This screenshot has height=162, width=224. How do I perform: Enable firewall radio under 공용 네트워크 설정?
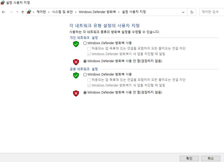85,74
